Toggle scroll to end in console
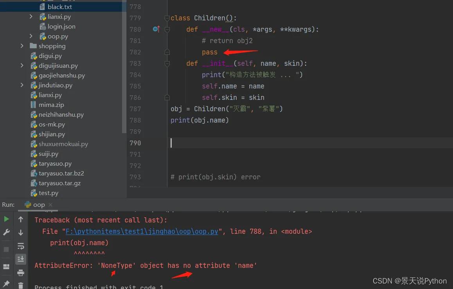Screen dimensions: 453x289 21,259
